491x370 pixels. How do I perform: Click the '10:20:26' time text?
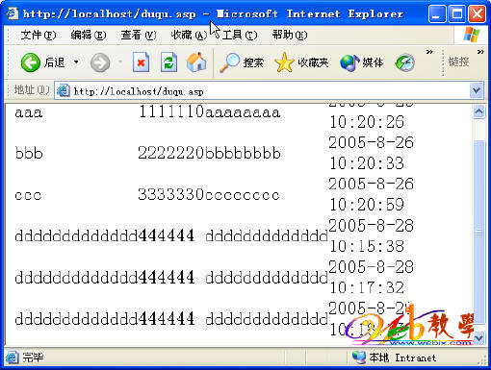[x=367, y=122]
